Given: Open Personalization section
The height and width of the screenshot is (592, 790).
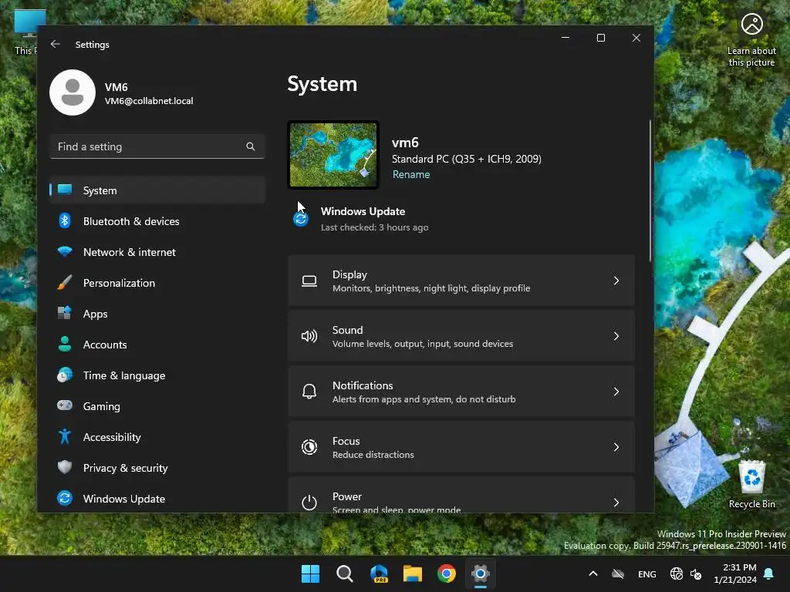Looking at the screenshot, I should tap(157, 283).
